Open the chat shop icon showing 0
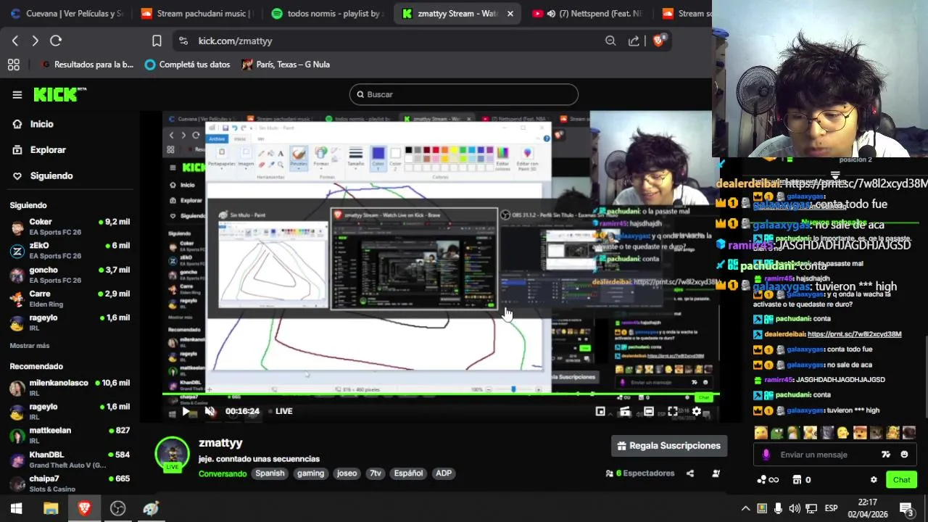This screenshot has width=928, height=522. point(801,480)
